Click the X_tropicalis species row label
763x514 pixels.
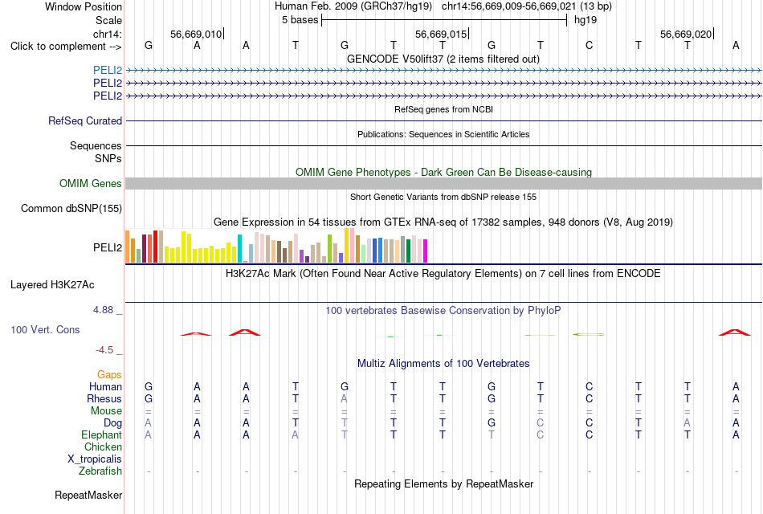(x=95, y=459)
